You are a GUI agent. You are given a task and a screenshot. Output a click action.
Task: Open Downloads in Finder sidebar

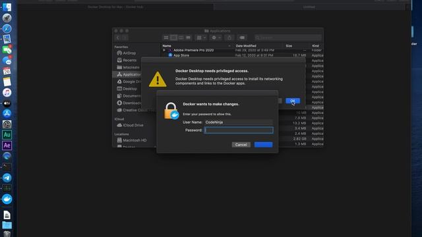[x=129, y=103]
